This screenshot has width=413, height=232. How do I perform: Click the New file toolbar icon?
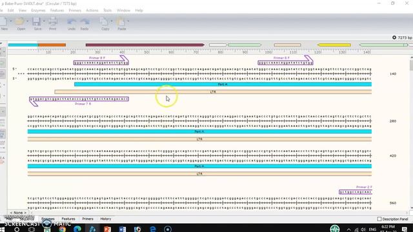(x=3, y=21)
